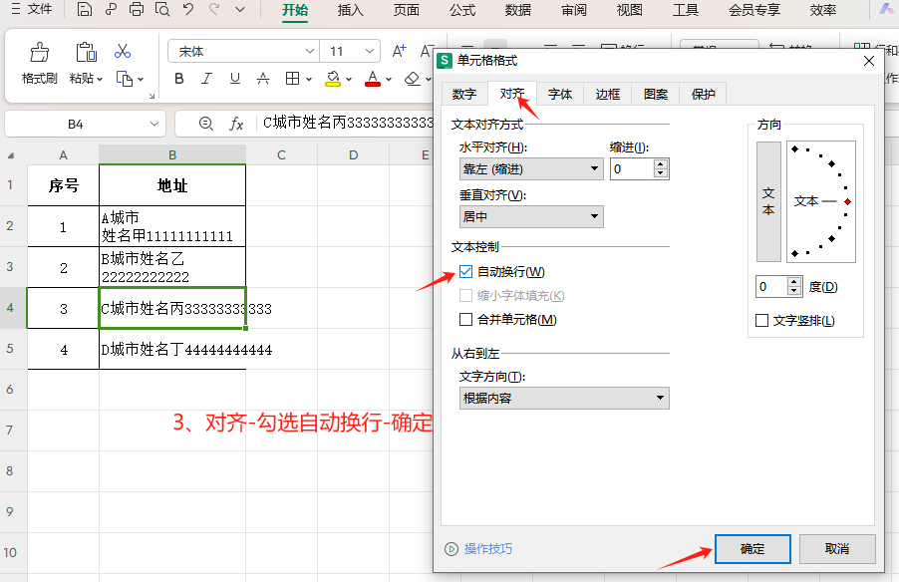
Task: Increase font size with A+ icon
Action: tap(399, 51)
